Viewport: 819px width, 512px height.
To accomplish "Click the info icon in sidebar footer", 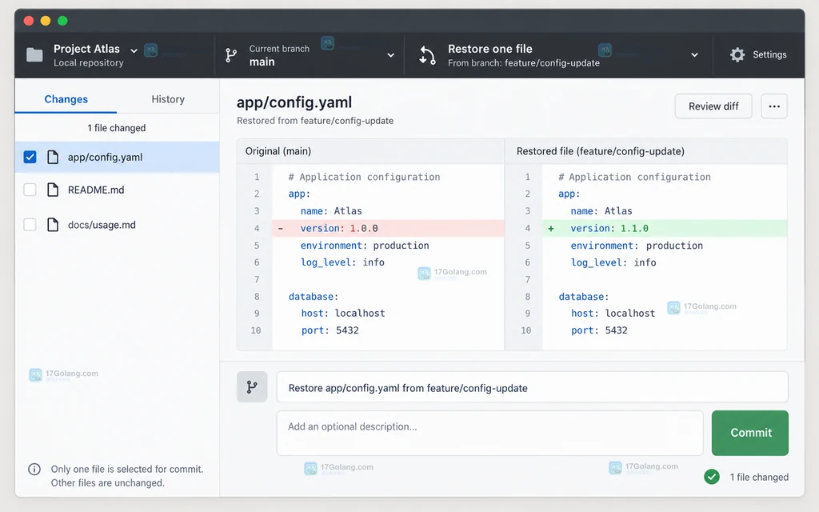I will (34, 469).
